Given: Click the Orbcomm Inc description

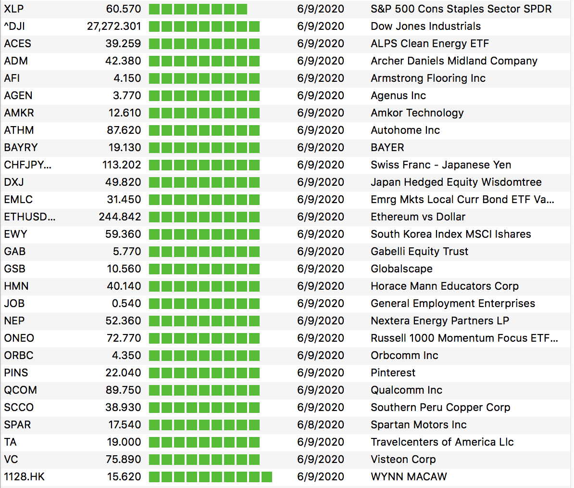Looking at the screenshot, I should 404,355.
